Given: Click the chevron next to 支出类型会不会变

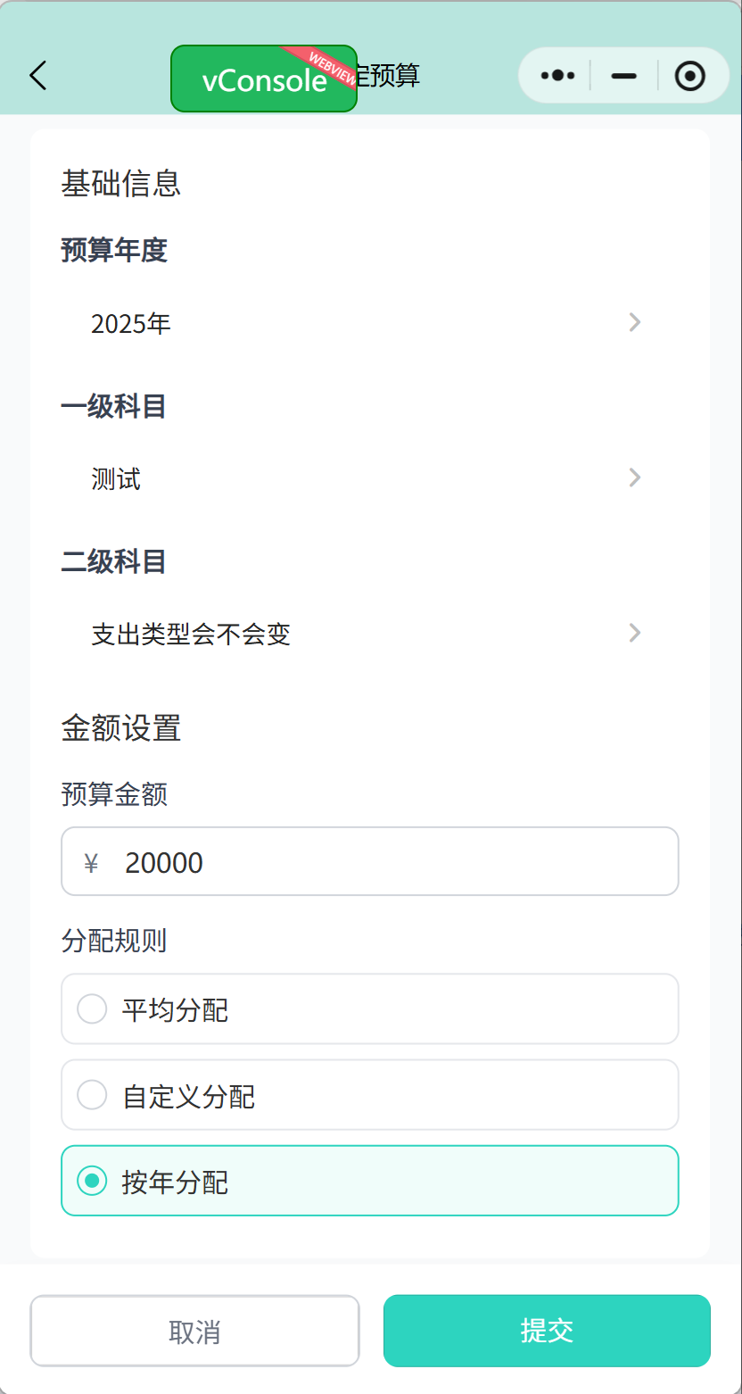Looking at the screenshot, I should point(634,633).
